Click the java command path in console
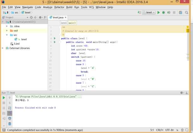Image resolution: width=193 pixels, height=133 pixels. pyautogui.click(x=48, y=97)
